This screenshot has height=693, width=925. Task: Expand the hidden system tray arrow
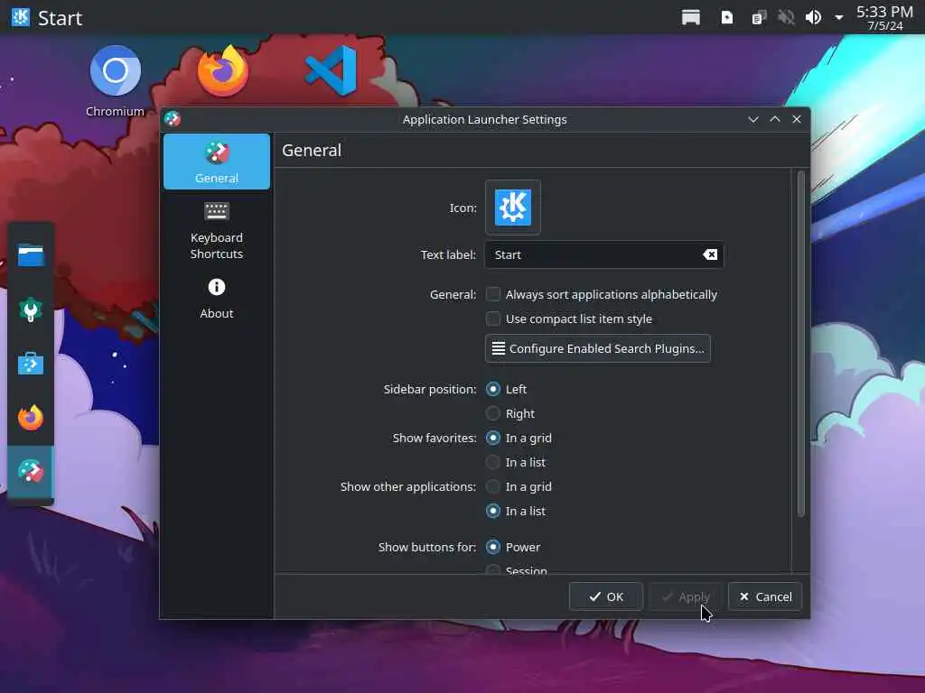[839, 18]
